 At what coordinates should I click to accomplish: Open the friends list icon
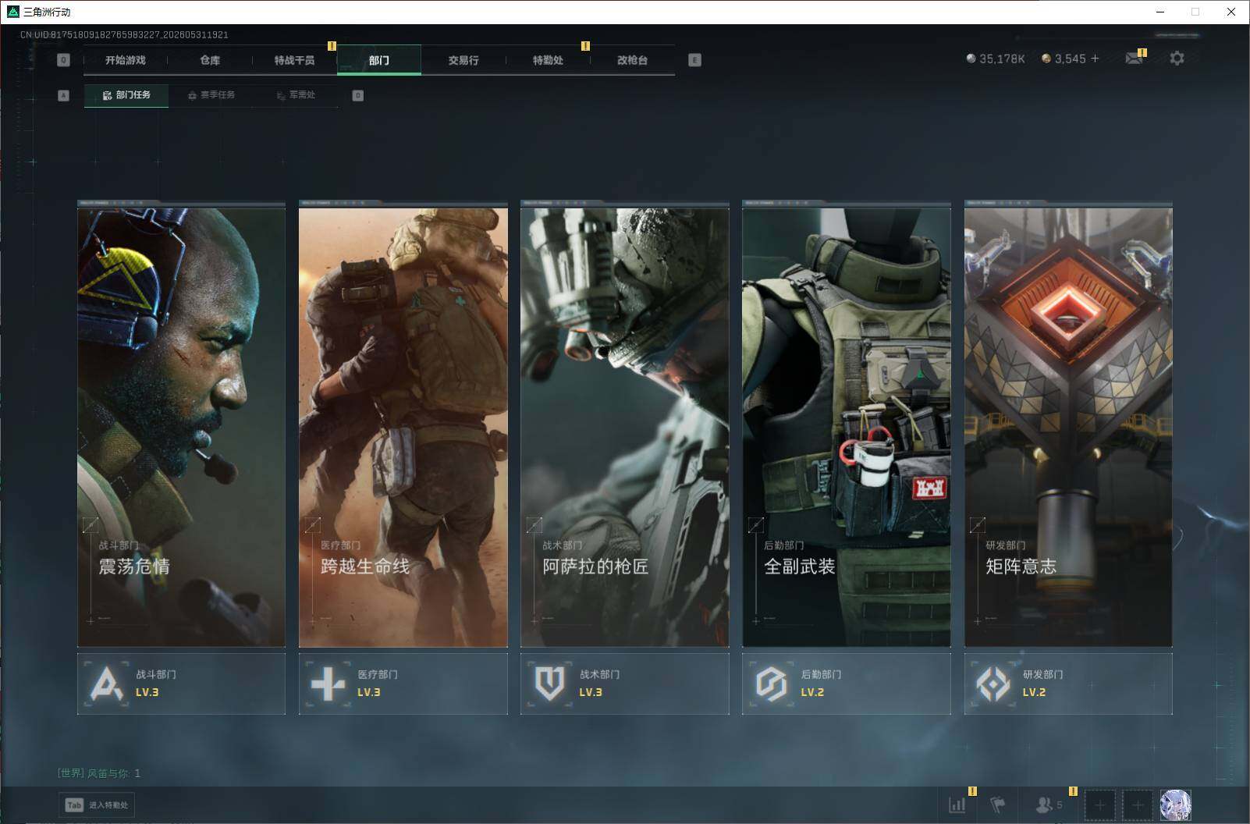(1048, 804)
